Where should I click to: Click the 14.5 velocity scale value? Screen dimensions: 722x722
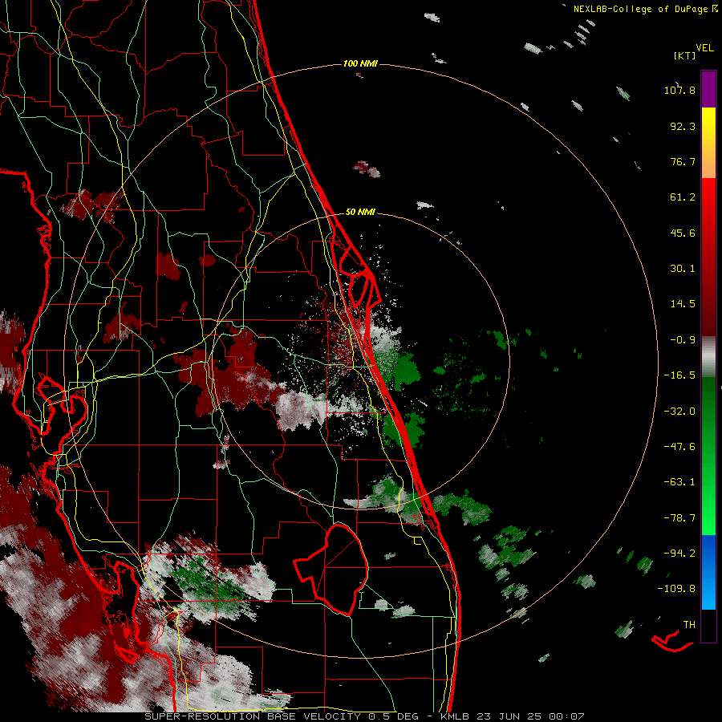(x=683, y=304)
